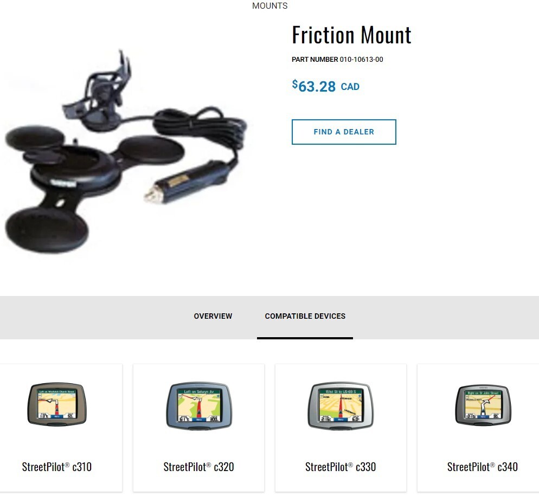Screen dimensions: 539x496
Task: Click the StreetPilot c310 name link
Action: pyautogui.click(x=57, y=467)
